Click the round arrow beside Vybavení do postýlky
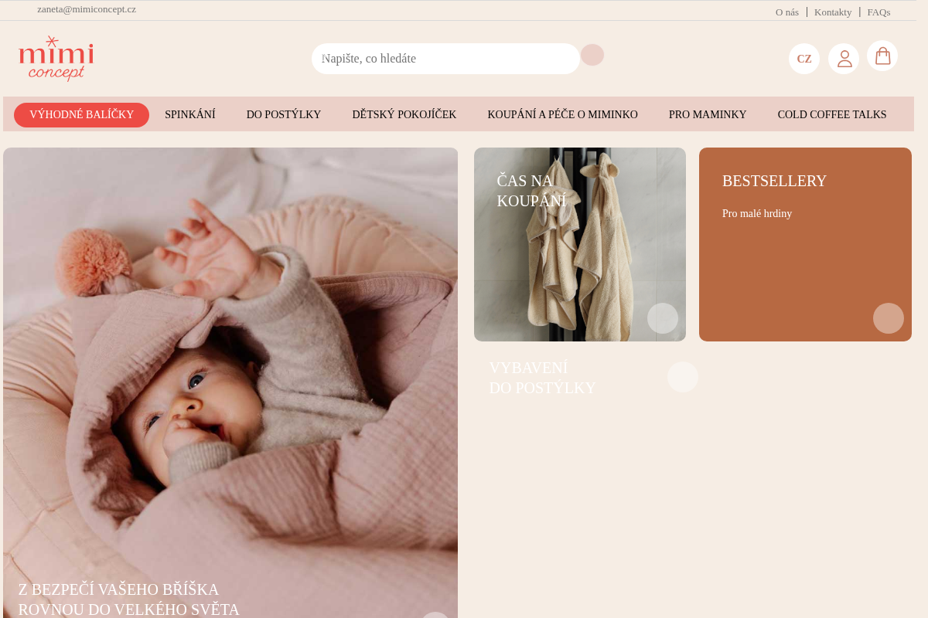Viewport: 928px width, 618px height. pos(683,377)
